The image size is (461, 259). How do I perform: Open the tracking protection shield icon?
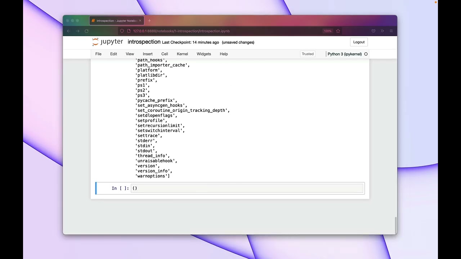122,31
